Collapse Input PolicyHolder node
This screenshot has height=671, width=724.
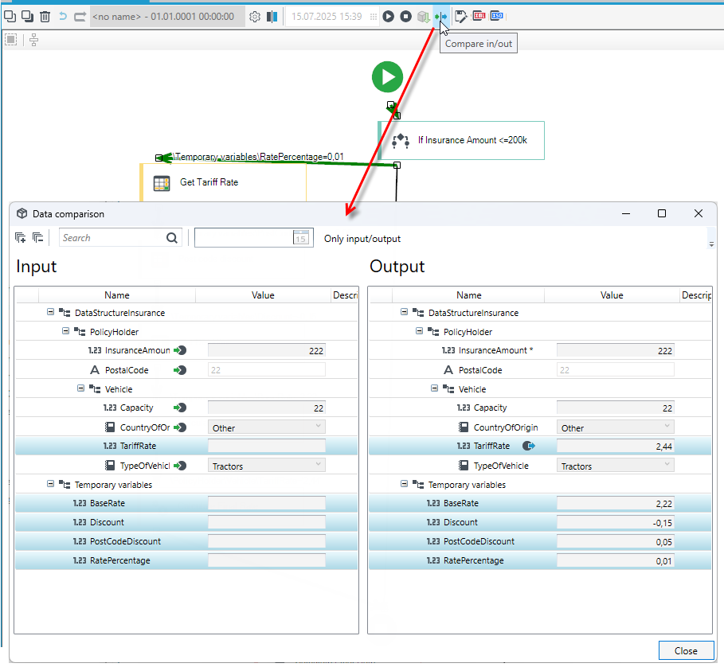point(65,331)
